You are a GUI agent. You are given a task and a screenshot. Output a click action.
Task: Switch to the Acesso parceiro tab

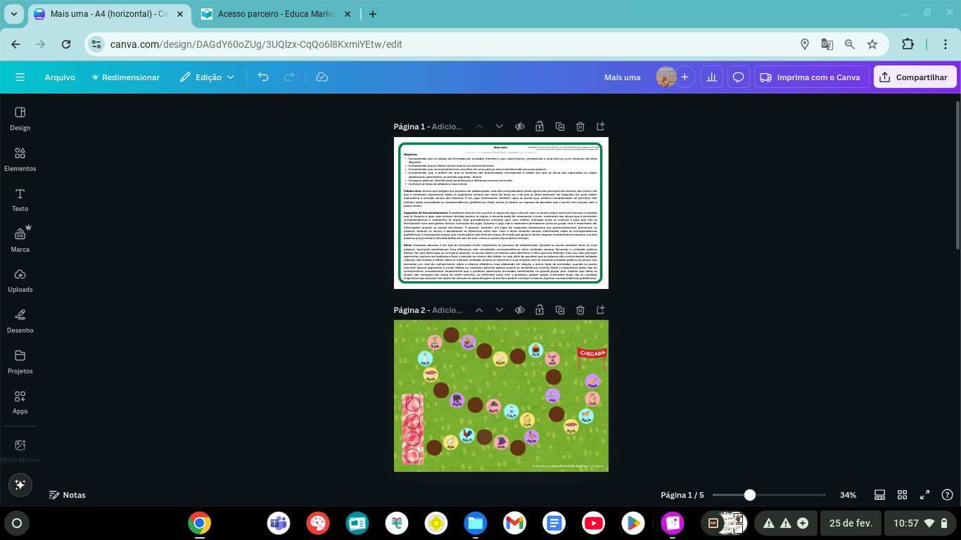[x=276, y=14]
